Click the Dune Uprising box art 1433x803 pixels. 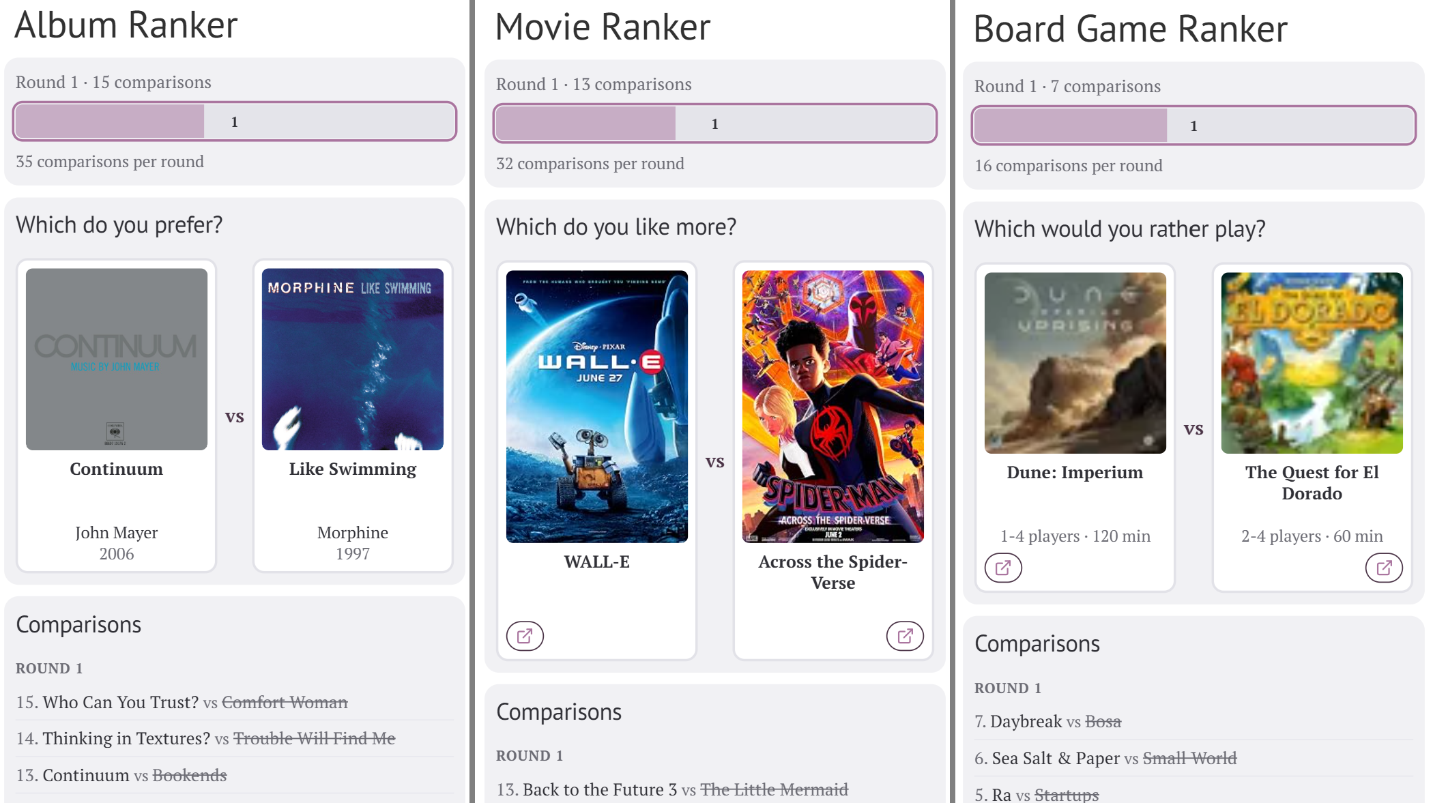click(x=1075, y=363)
